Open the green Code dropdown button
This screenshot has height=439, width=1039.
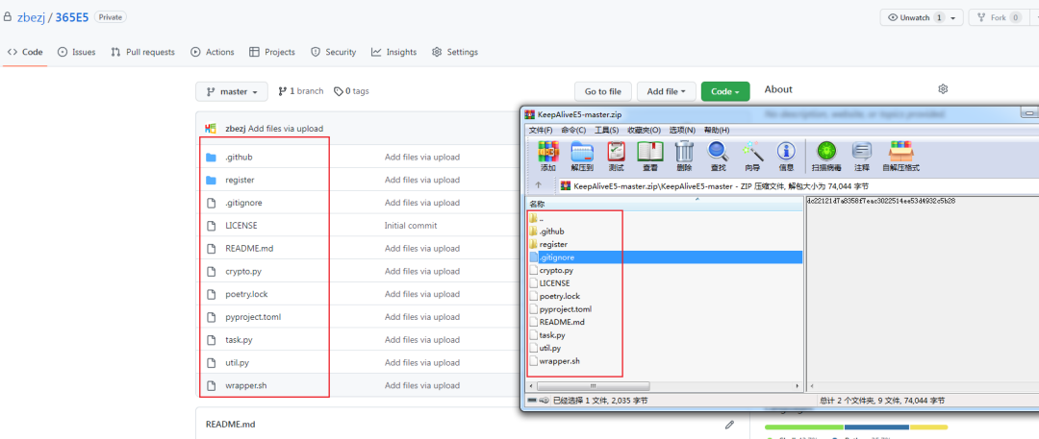[725, 91]
